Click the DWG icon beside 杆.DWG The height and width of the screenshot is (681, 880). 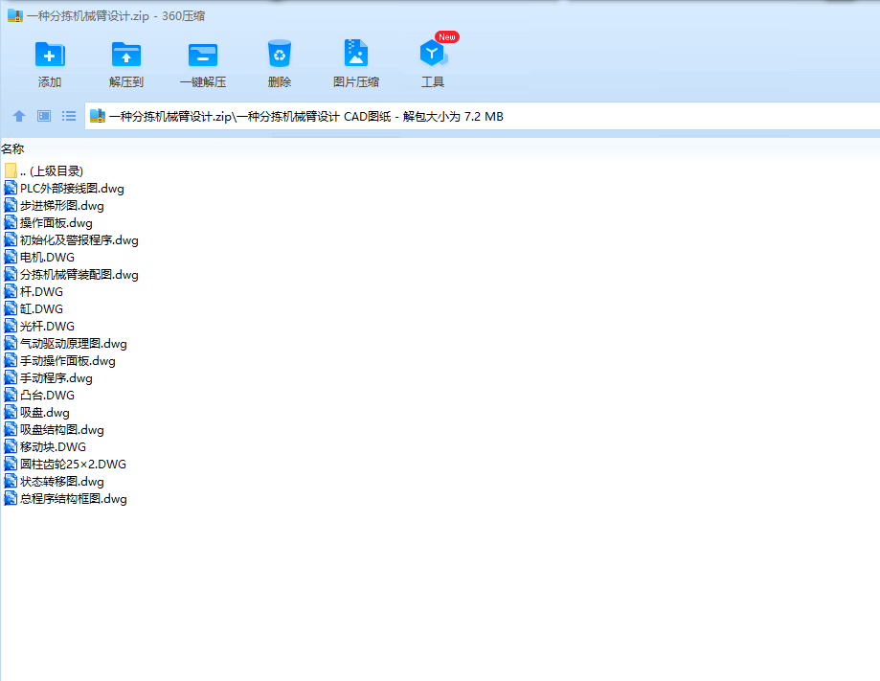pos(11,291)
